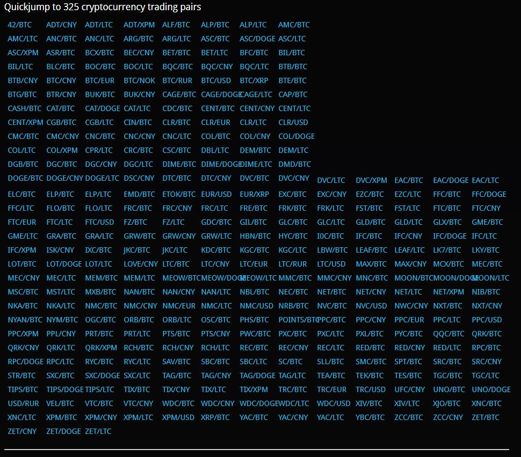The height and width of the screenshot is (457, 521).
Task: Jump to LKY/BTC pair
Action: click(486, 250)
